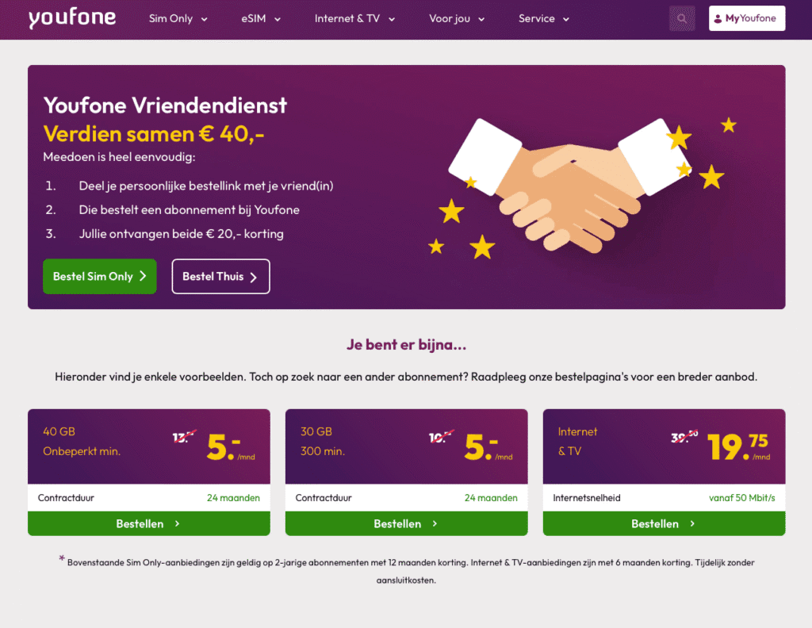812x628 pixels.
Task: Click the chevron on the Internet & TV Bestellen button
Action: tap(691, 523)
